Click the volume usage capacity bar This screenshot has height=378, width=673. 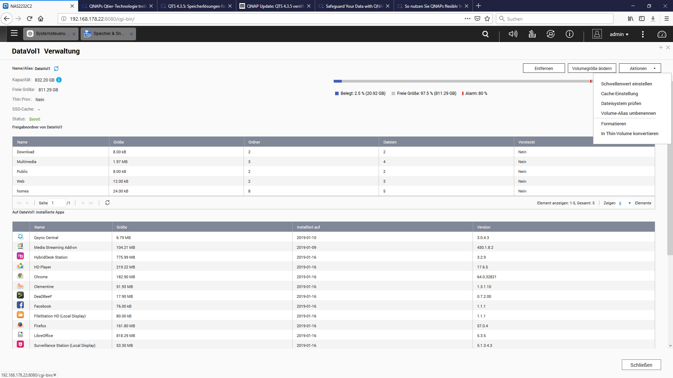coord(463,81)
